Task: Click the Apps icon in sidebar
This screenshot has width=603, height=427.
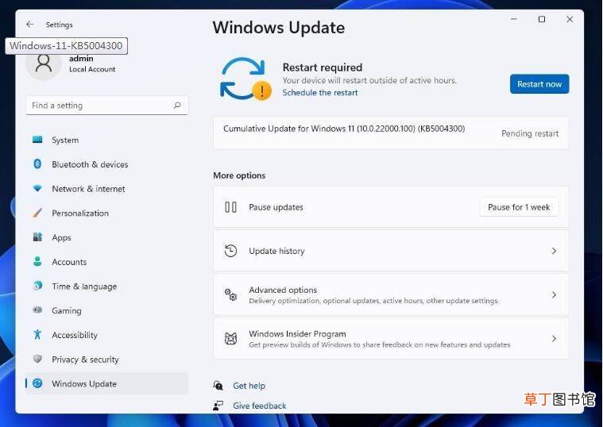Action: [x=37, y=237]
